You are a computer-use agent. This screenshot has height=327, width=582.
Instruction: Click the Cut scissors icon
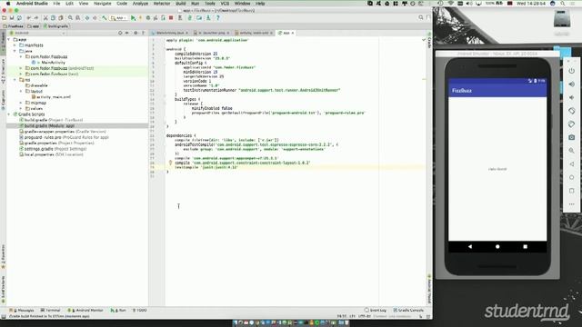[x=45, y=18]
